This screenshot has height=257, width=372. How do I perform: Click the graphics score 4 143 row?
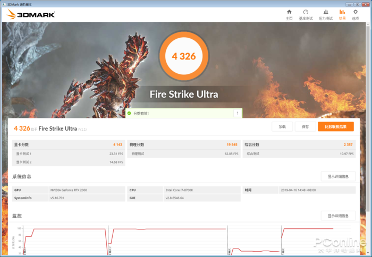point(69,144)
